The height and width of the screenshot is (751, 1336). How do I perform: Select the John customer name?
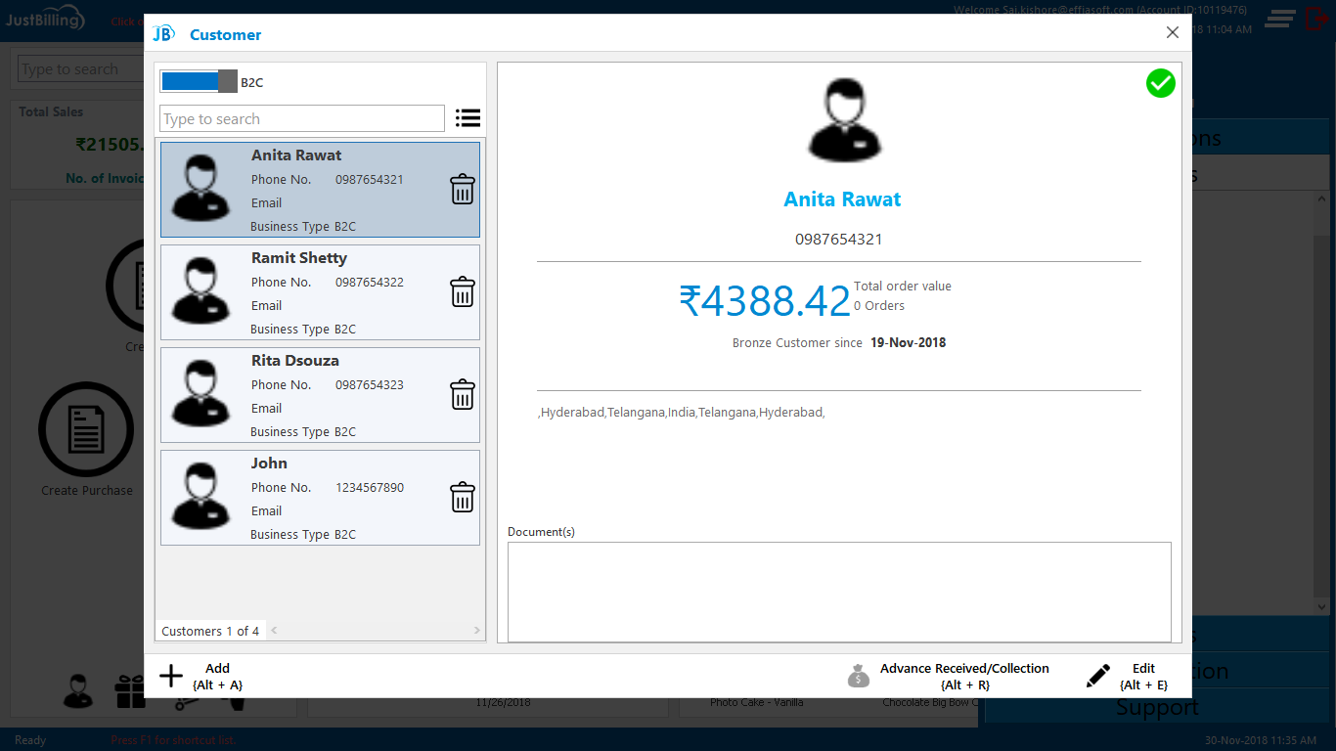click(269, 464)
